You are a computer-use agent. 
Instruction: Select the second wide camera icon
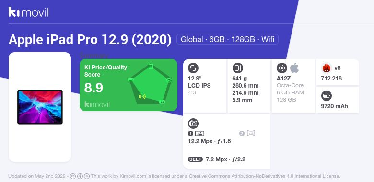251,133
